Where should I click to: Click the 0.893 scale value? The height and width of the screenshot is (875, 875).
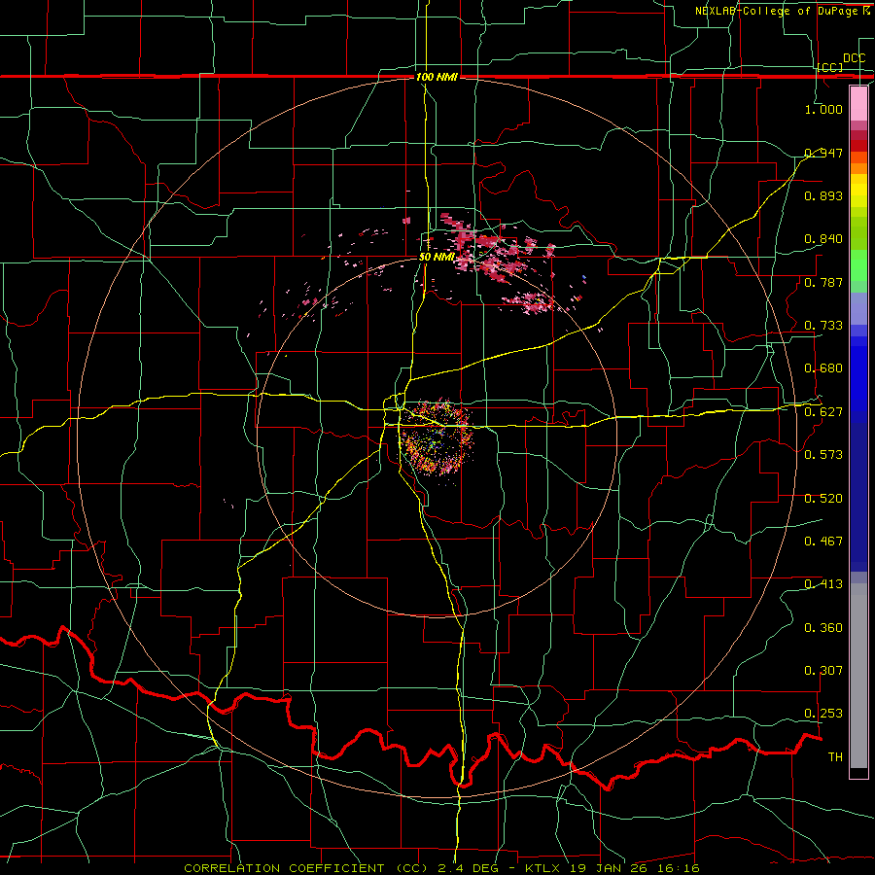tap(823, 195)
